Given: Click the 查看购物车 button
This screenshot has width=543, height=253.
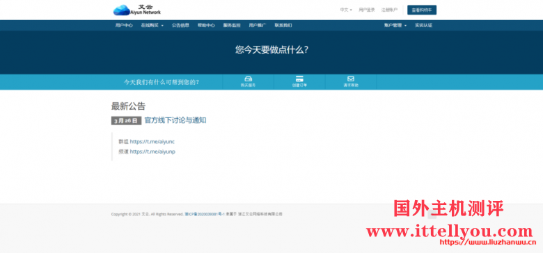Looking at the screenshot, I should click(x=422, y=10).
